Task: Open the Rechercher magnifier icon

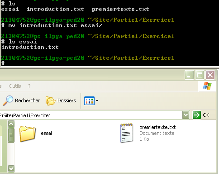Action: [8, 100]
